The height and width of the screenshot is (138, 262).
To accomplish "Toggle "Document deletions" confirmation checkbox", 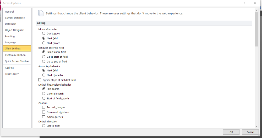I will click(44, 112).
